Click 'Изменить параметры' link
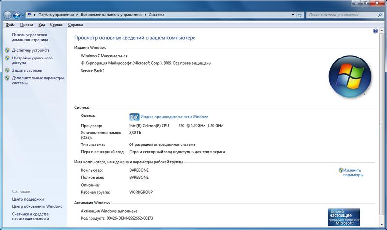The width and height of the screenshot is (387, 230). tap(353, 172)
